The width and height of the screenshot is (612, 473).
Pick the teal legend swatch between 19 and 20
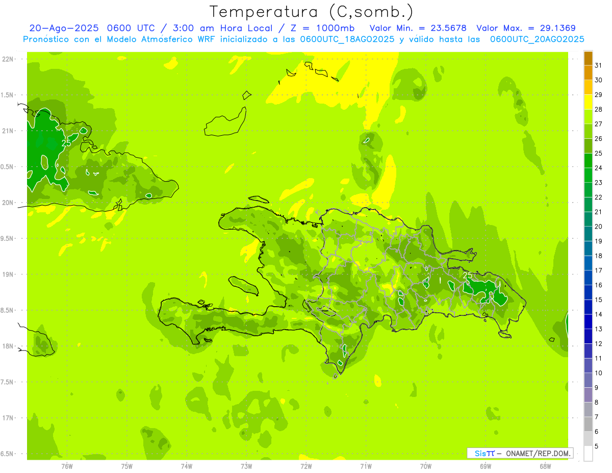click(x=588, y=234)
